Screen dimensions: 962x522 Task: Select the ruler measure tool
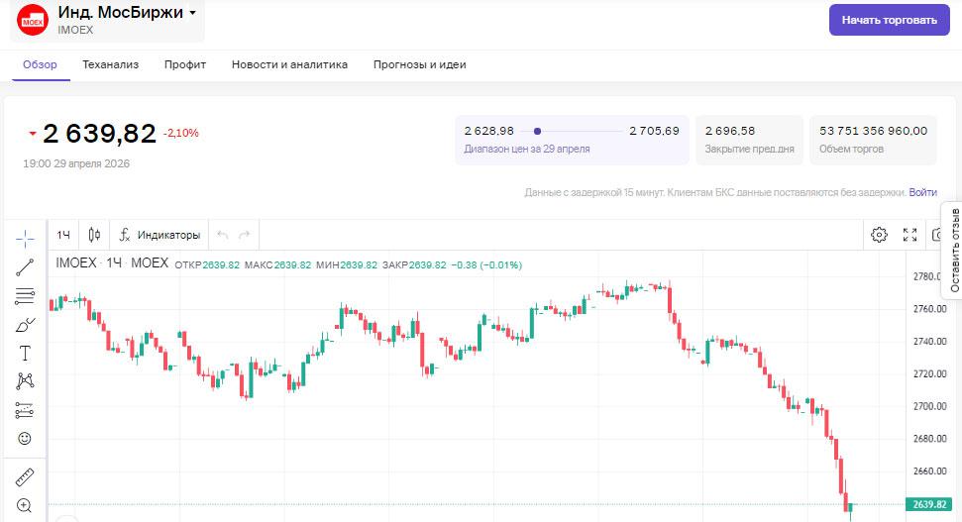pyautogui.click(x=25, y=476)
